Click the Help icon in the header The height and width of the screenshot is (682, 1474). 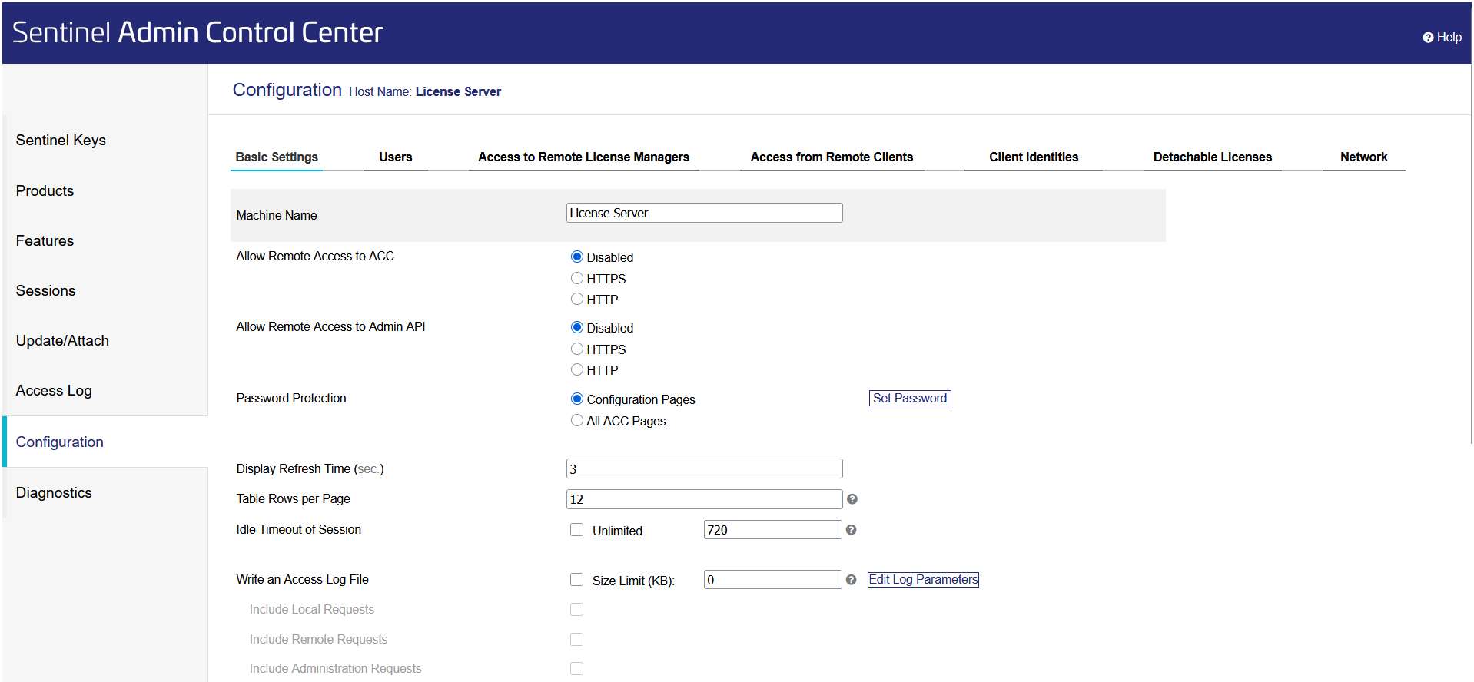1428,38
